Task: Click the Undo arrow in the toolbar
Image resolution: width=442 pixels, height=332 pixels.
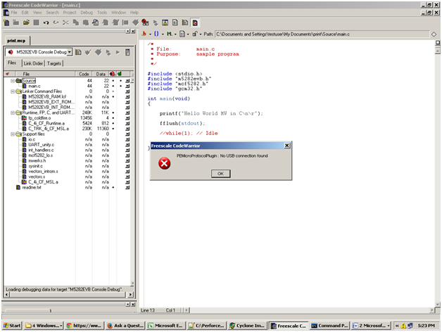Action: [46, 23]
